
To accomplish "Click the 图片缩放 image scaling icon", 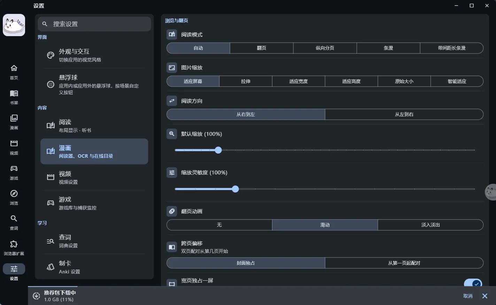I will coord(172,67).
